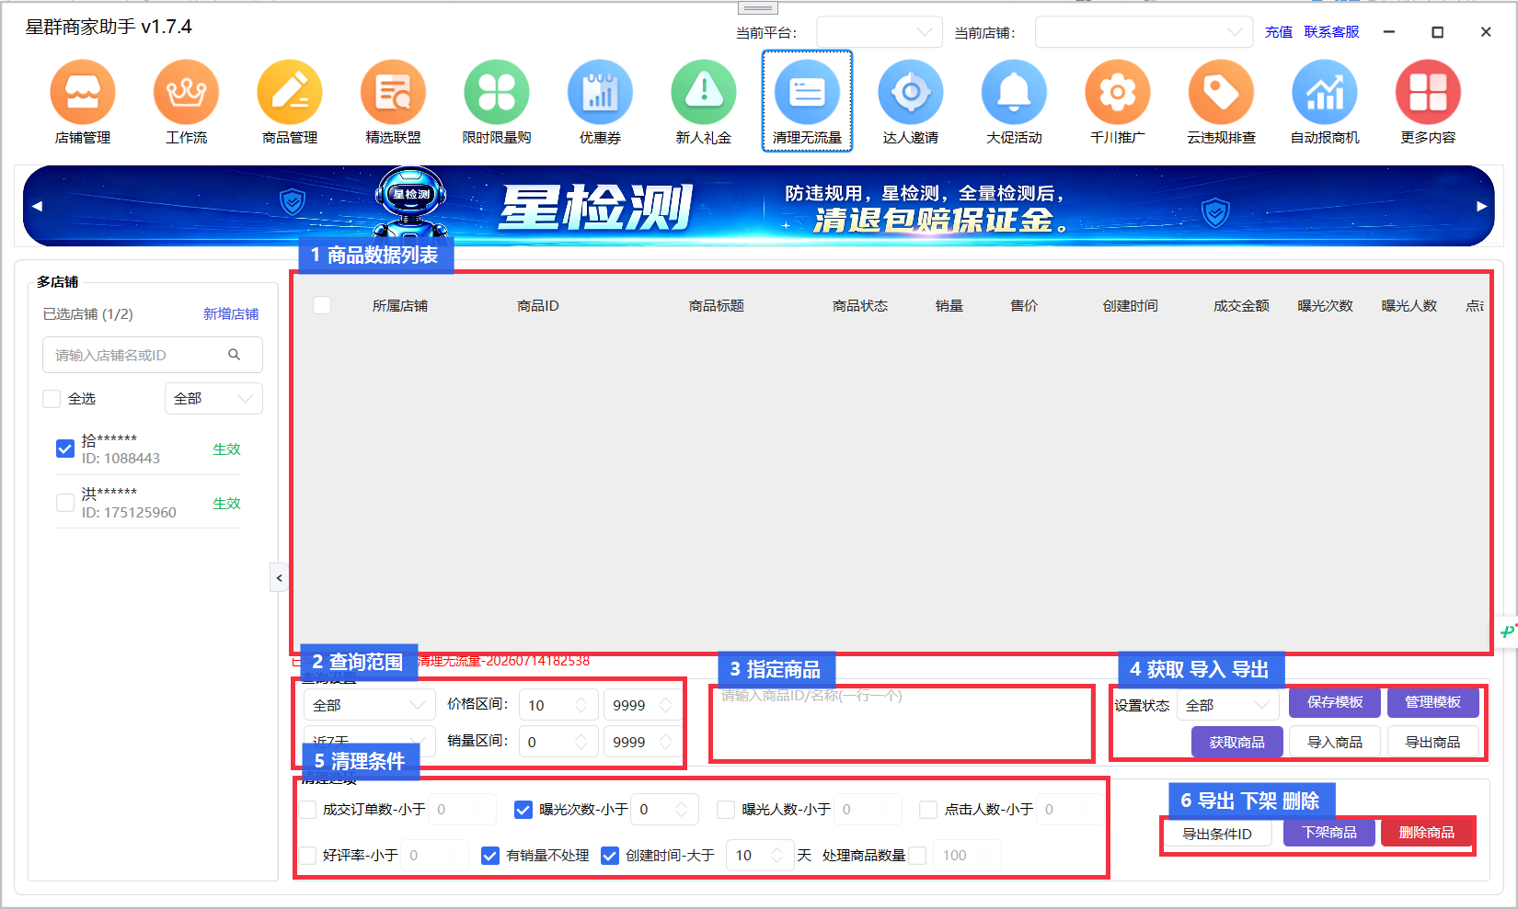Open the 当前店铺 dropdown
The image size is (1518, 909).
(x=1144, y=32)
